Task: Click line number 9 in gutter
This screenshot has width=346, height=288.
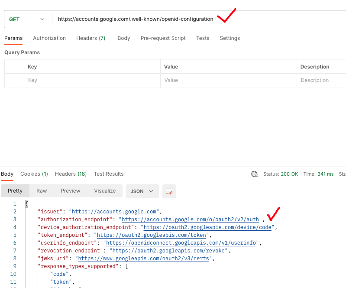Action: (x=15, y=266)
